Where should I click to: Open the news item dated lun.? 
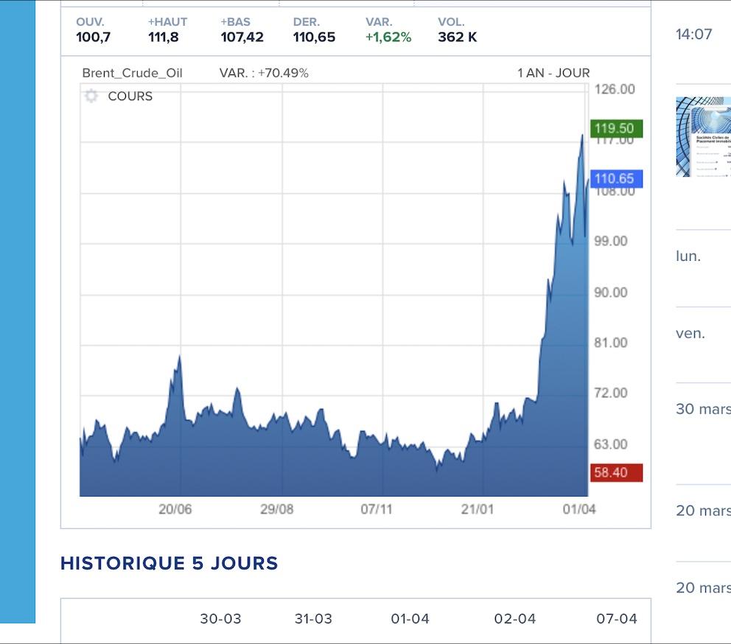[x=688, y=256]
